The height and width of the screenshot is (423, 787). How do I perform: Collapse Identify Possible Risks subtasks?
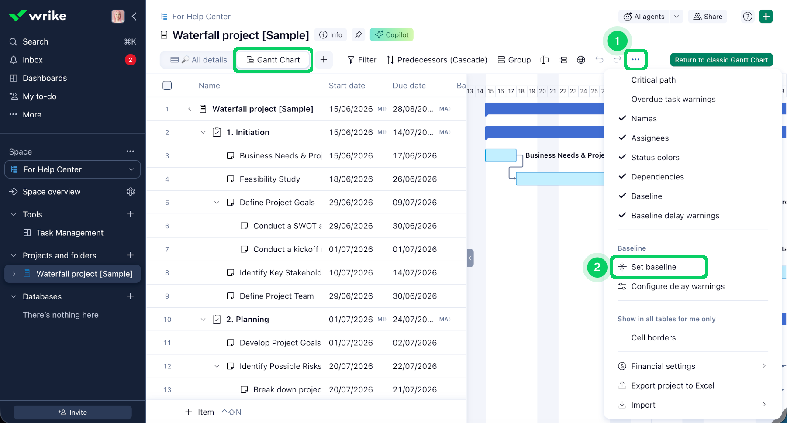pyautogui.click(x=217, y=366)
